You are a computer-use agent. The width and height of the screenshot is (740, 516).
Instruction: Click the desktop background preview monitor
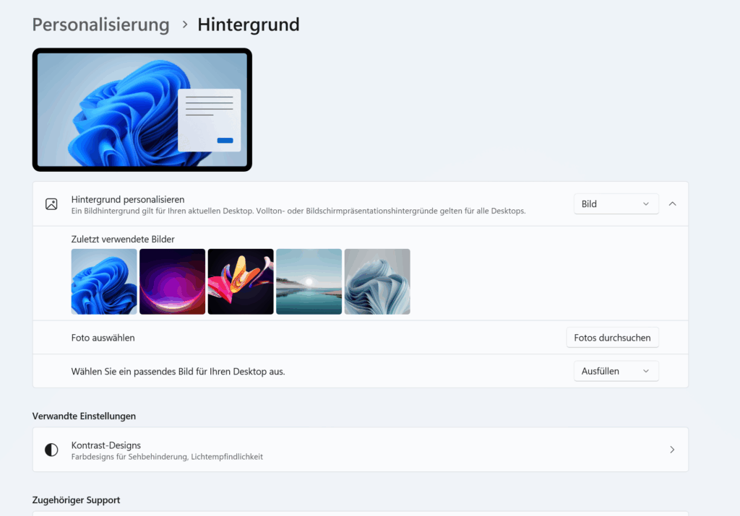142,109
